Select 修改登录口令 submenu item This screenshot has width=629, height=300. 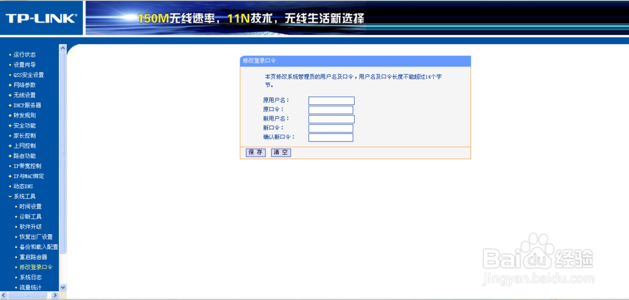[36, 267]
